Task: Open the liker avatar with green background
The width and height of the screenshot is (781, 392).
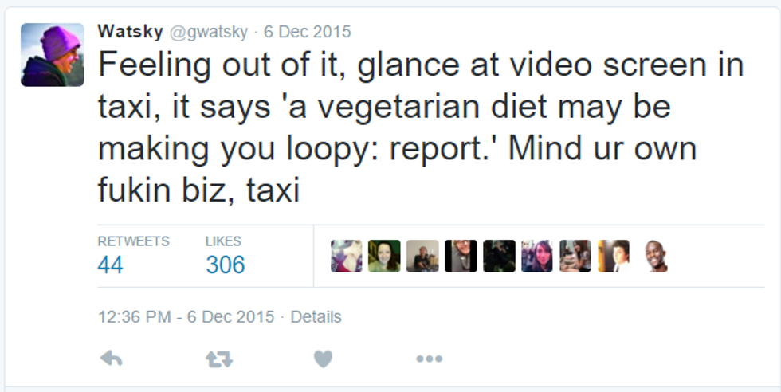Action: (384, 256)
